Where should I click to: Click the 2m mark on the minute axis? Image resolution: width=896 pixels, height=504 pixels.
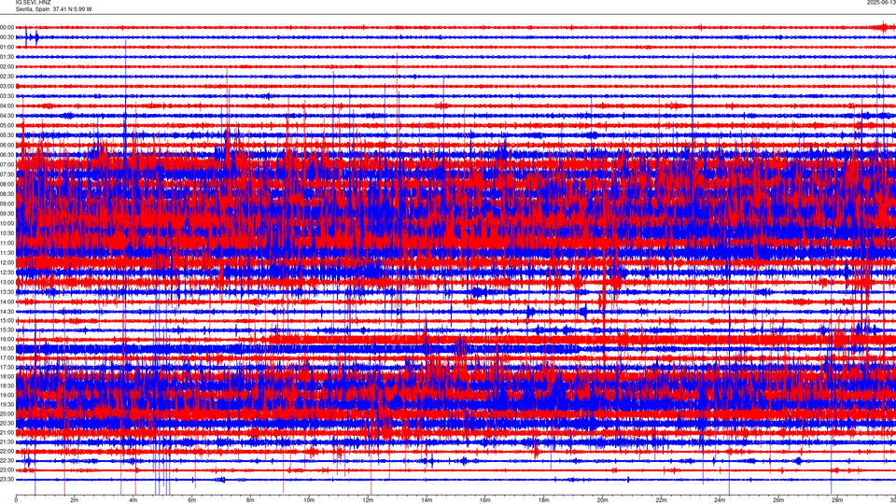(75, 500)
